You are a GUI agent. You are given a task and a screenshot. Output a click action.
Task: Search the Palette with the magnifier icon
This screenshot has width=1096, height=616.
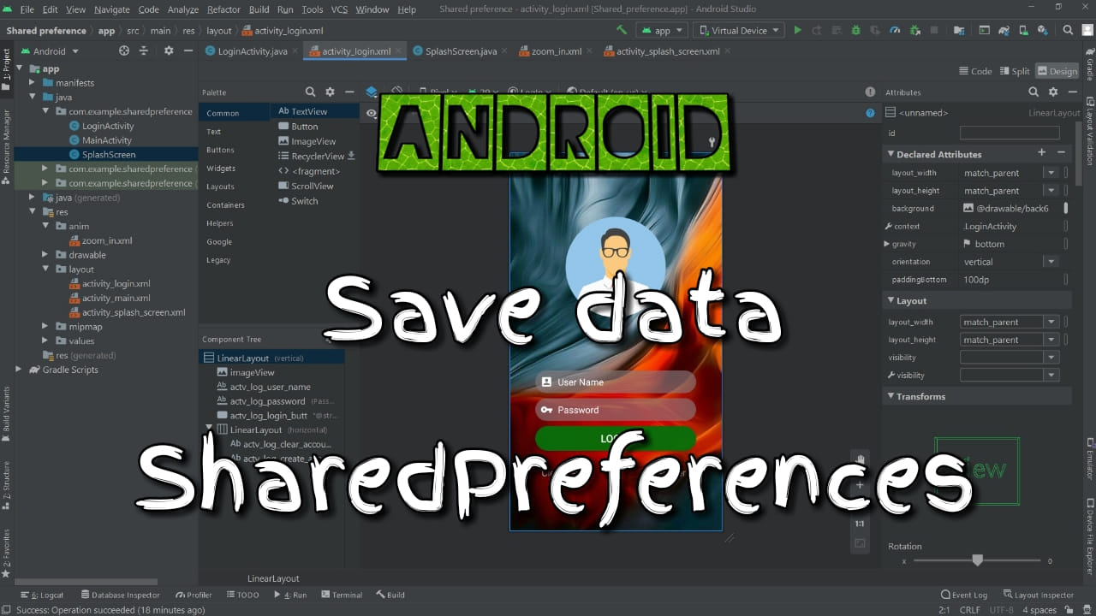pyautogui.click(x=311, y=92)
